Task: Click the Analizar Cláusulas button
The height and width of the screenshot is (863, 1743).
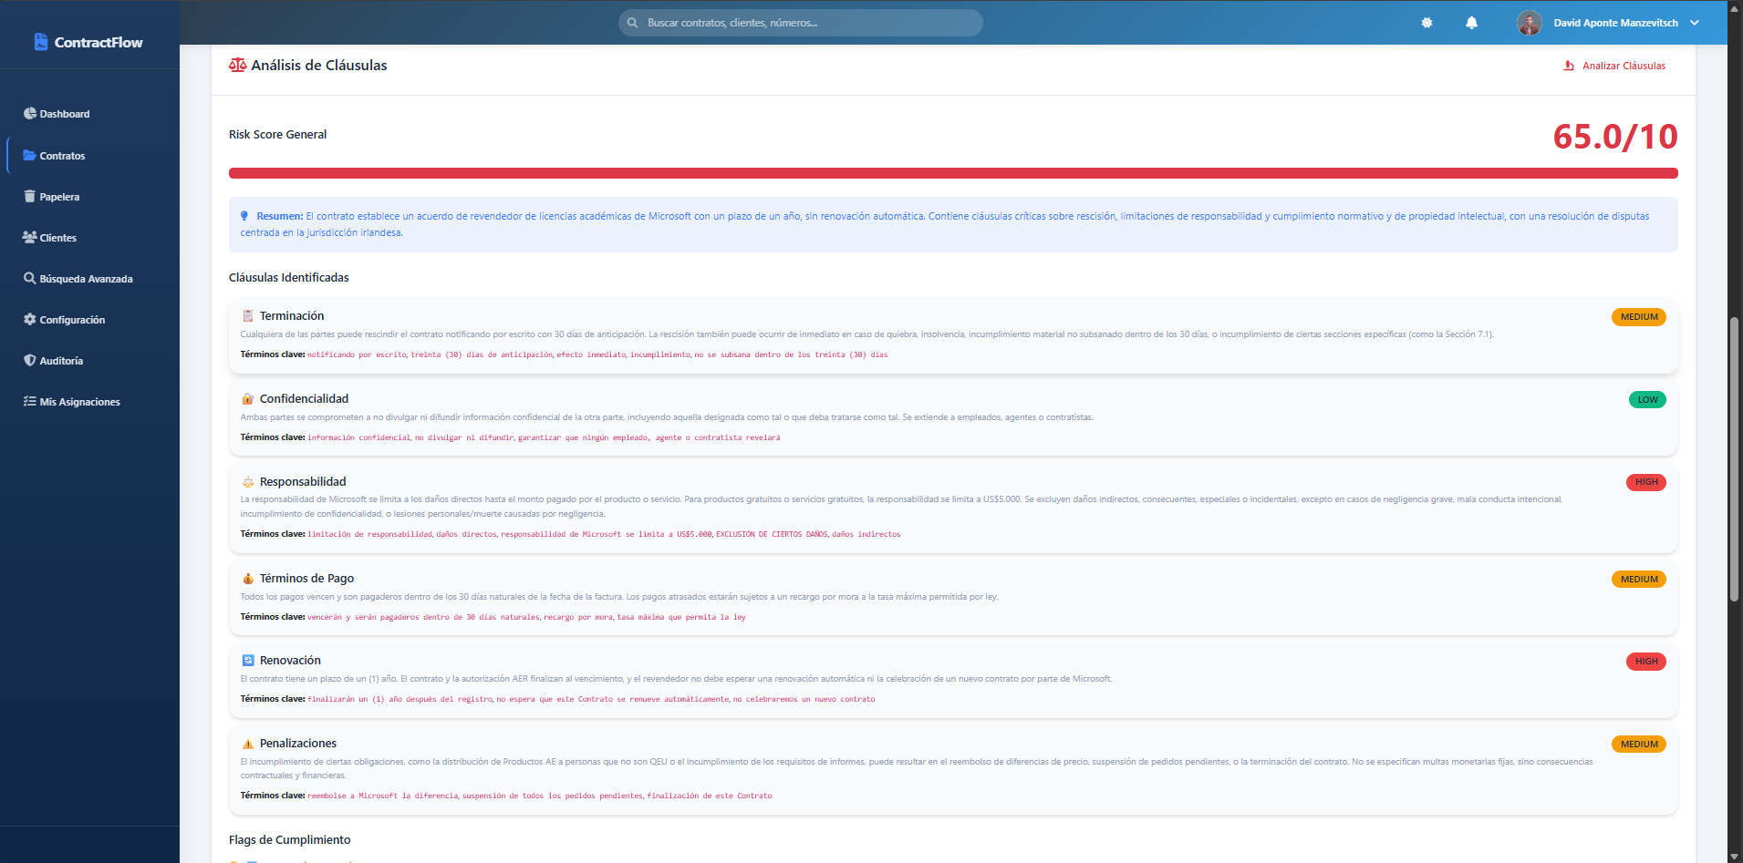Action: pos(1615,66)
